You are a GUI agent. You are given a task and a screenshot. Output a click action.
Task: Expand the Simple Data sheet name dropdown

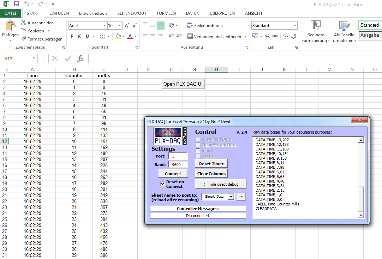coord(231,197)
